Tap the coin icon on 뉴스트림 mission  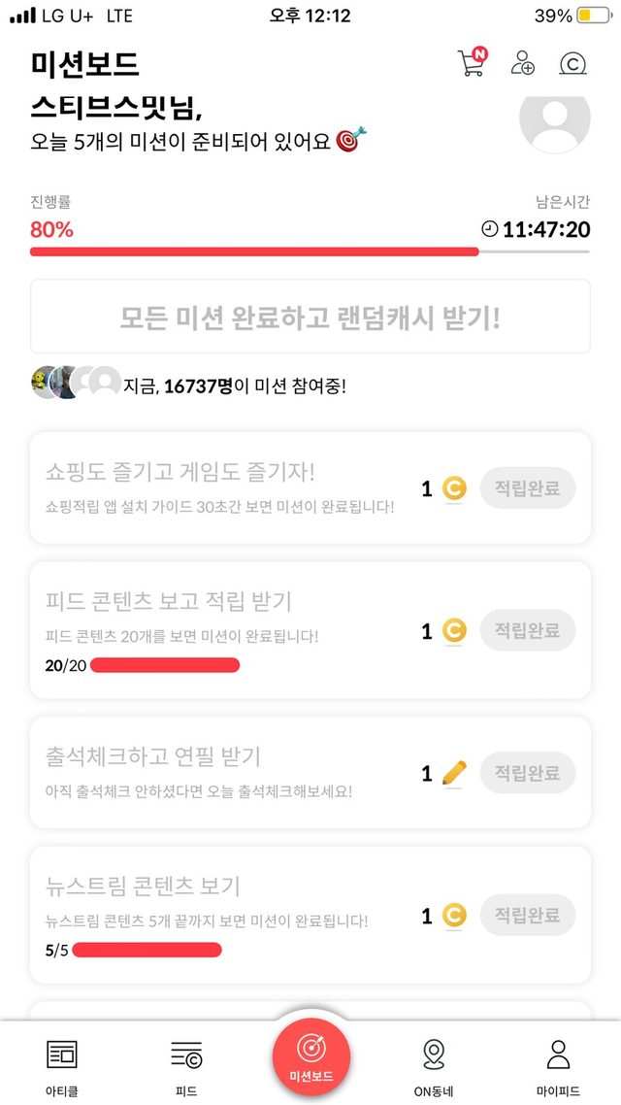453,915
